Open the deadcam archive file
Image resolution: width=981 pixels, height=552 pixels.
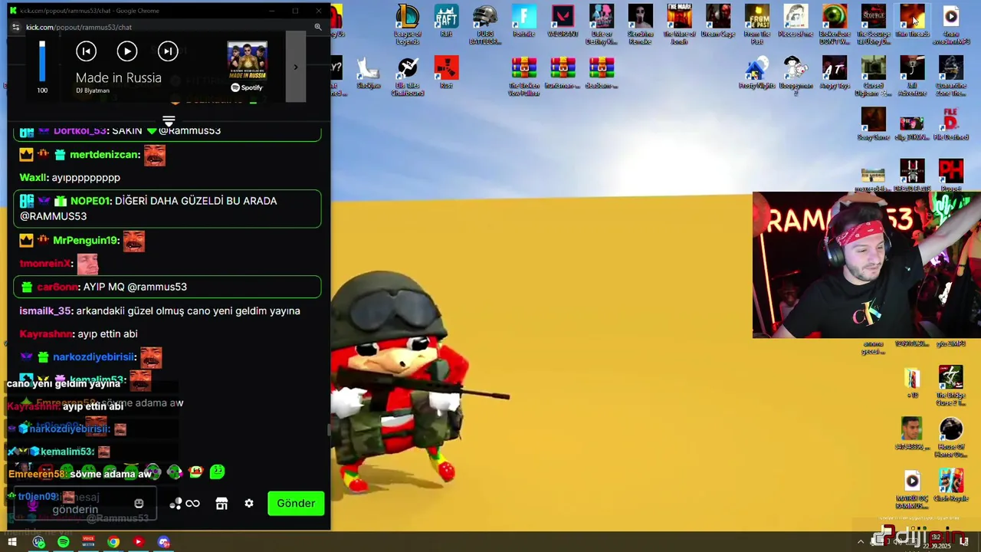tap(602, 72)
